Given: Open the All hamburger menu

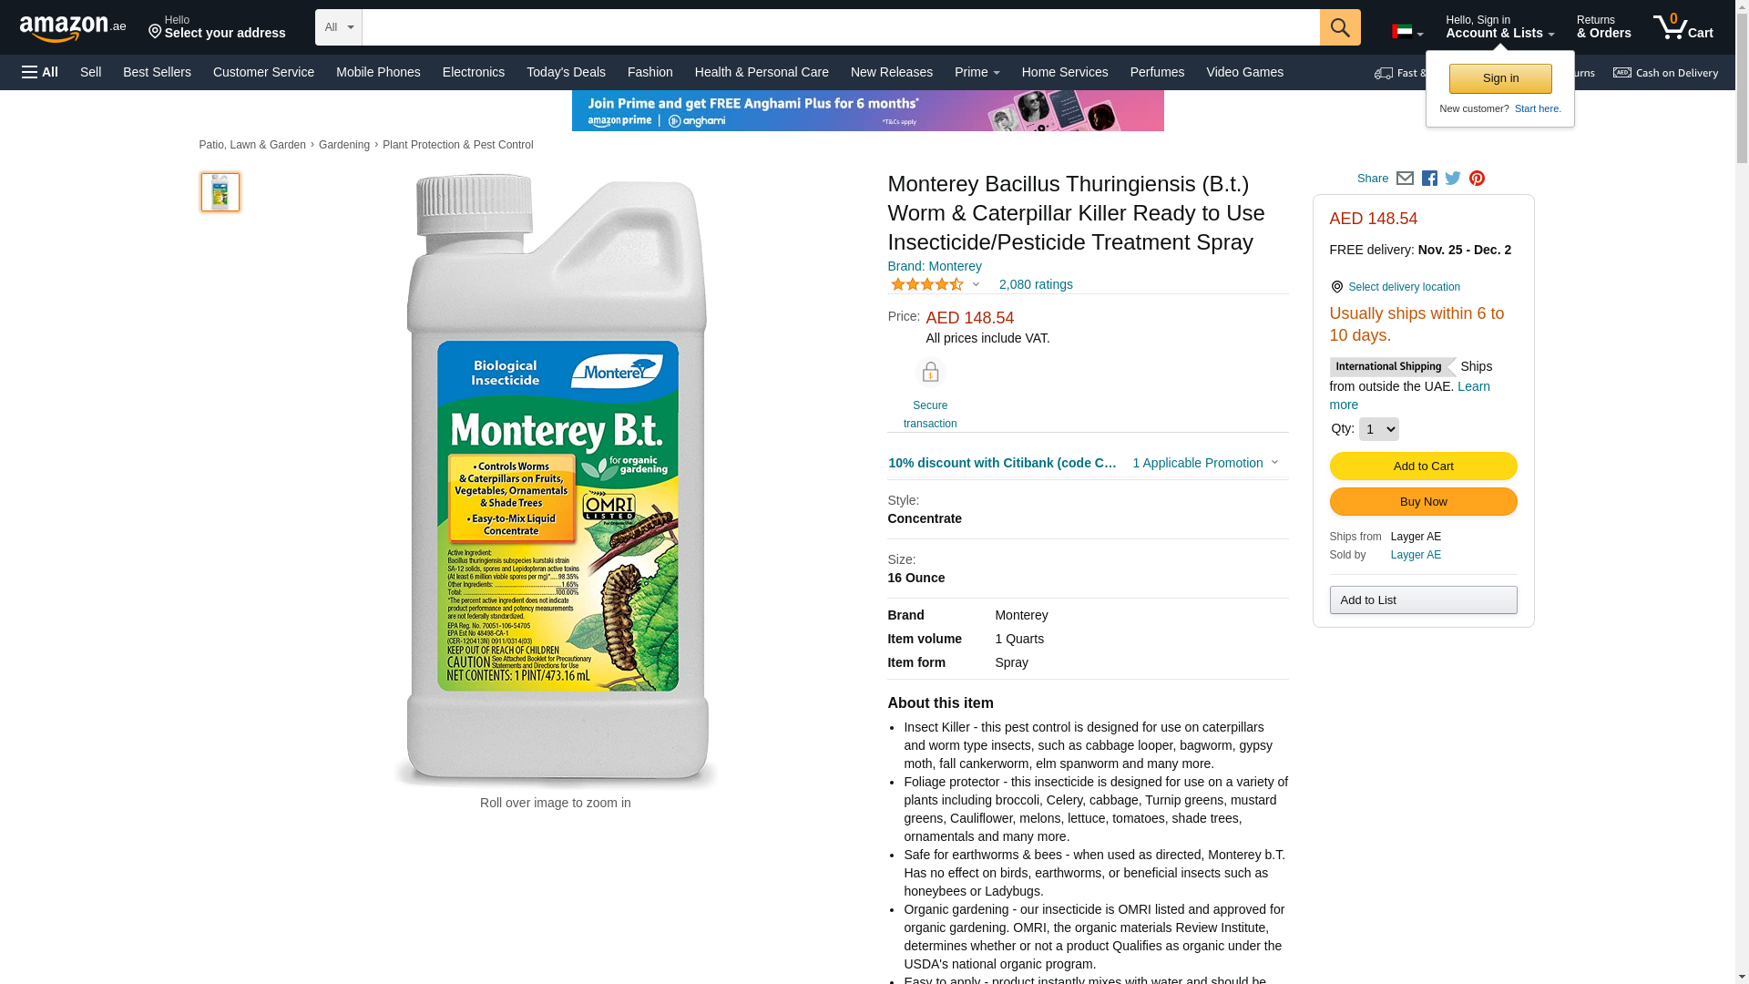Looking at the screenshot, I should click(40, 72).
